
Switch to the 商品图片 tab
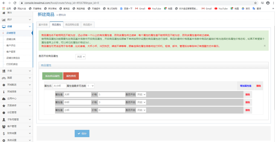(x=88, y=25)
